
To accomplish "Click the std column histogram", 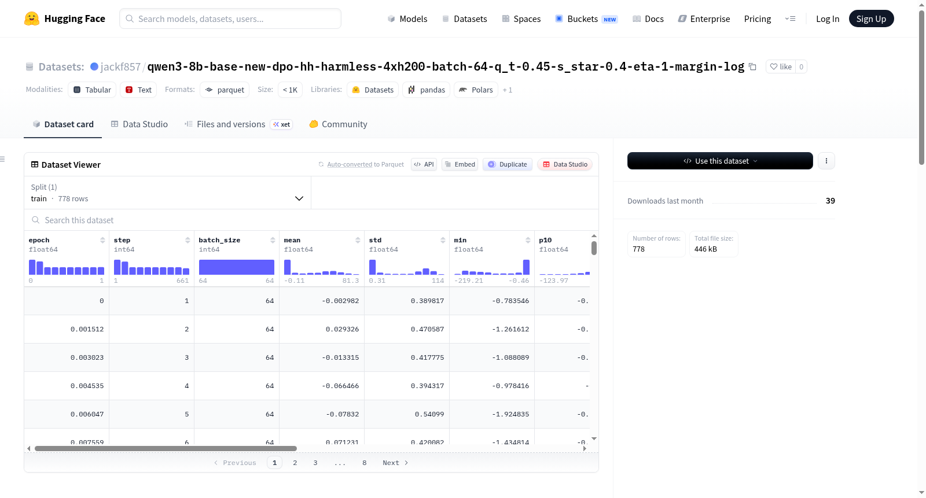I will point(407,267).
